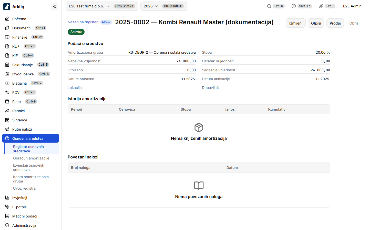369x230 pixels.
Task: Open the E2E Admin user menu
Action: [352, 6]
